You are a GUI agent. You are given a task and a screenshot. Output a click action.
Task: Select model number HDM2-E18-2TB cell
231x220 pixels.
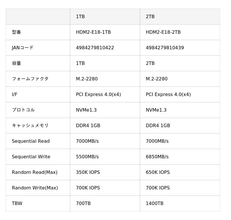point(163,32)
